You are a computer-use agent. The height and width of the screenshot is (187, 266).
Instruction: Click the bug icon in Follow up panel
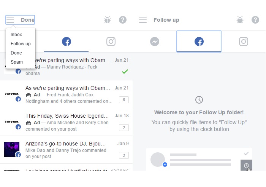[240, 20]
